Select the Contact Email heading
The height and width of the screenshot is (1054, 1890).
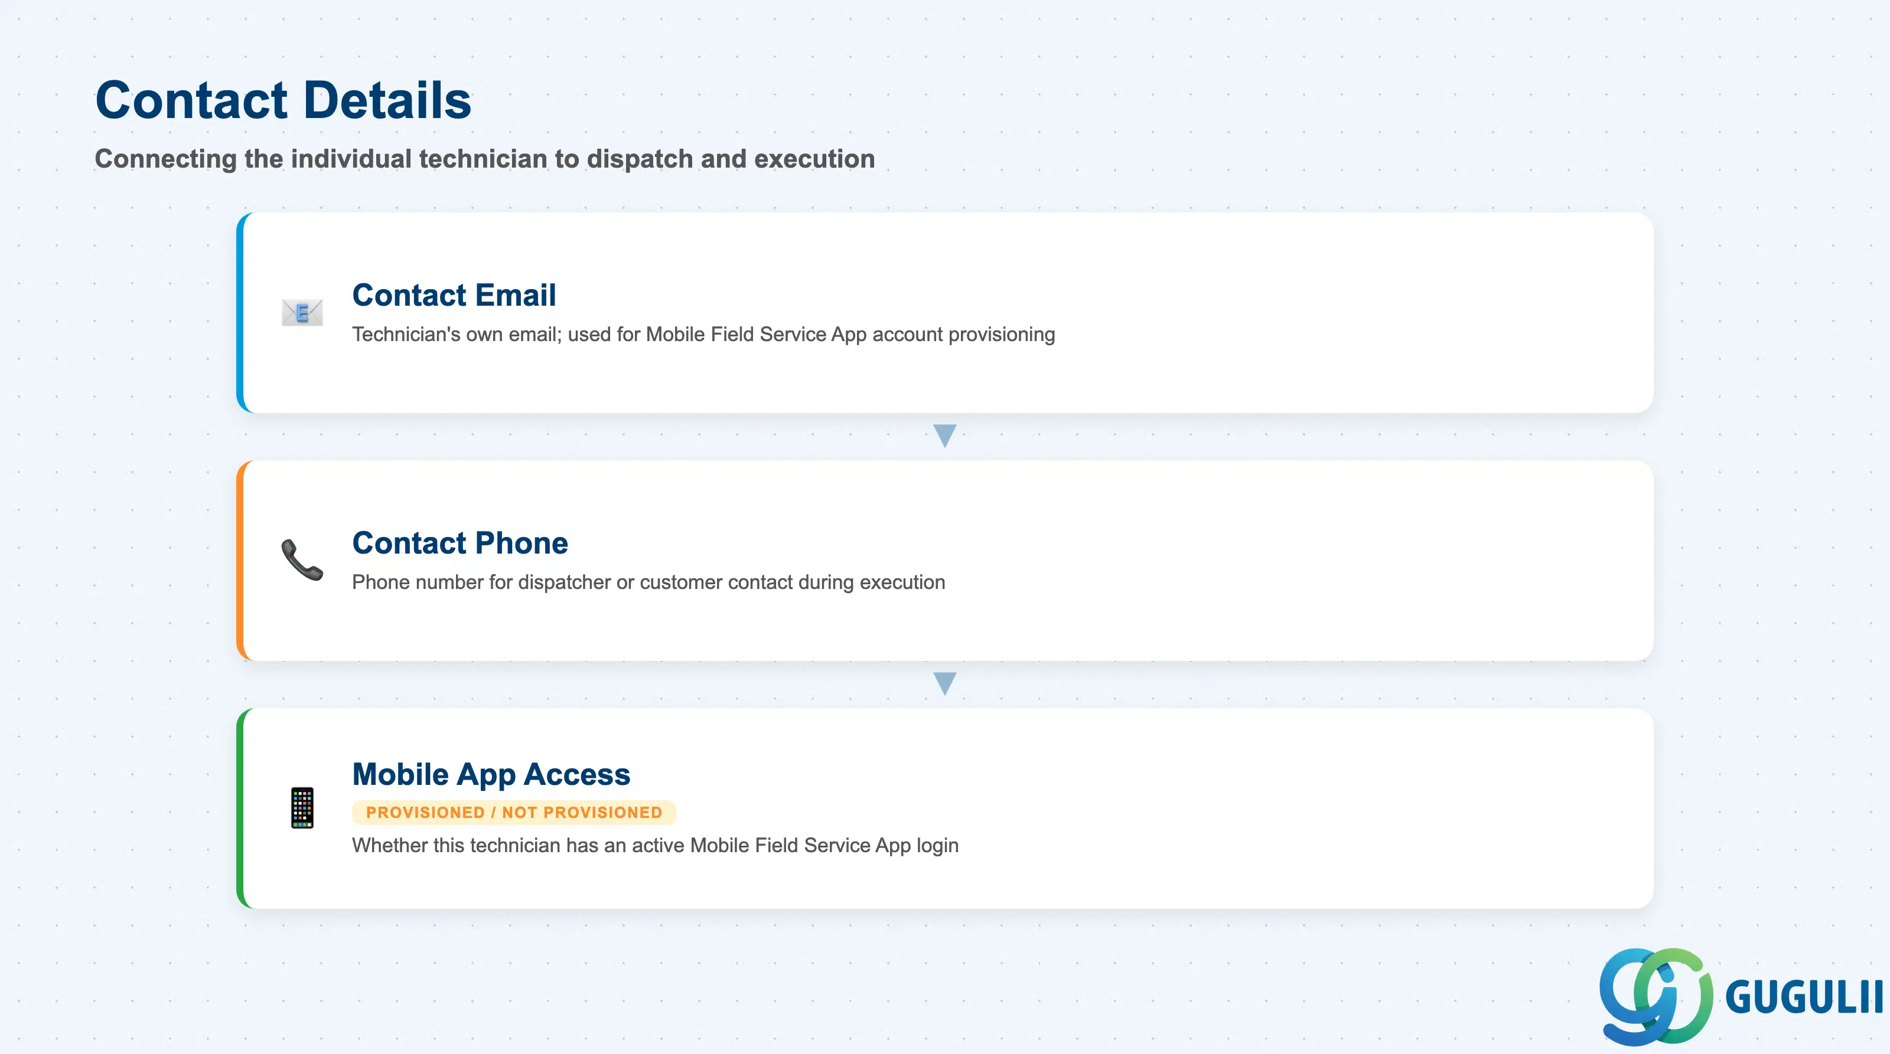(x=454, y=294)
